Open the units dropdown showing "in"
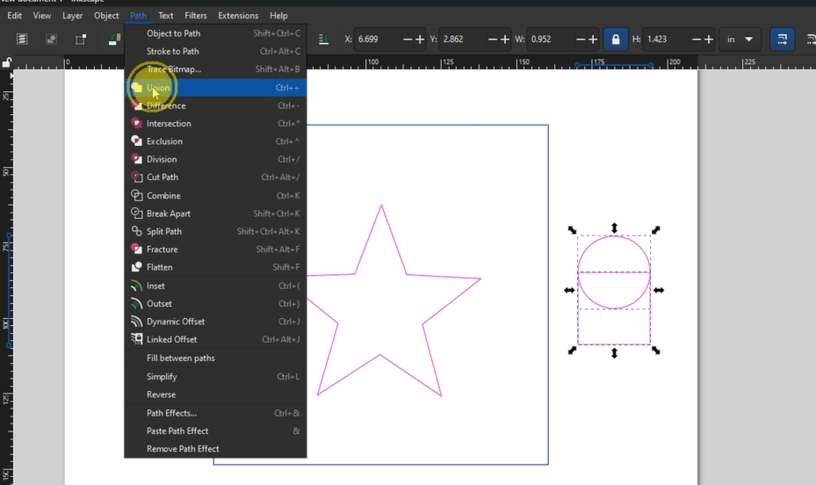This screenshot has height=485, width=816. click(739, 40)
